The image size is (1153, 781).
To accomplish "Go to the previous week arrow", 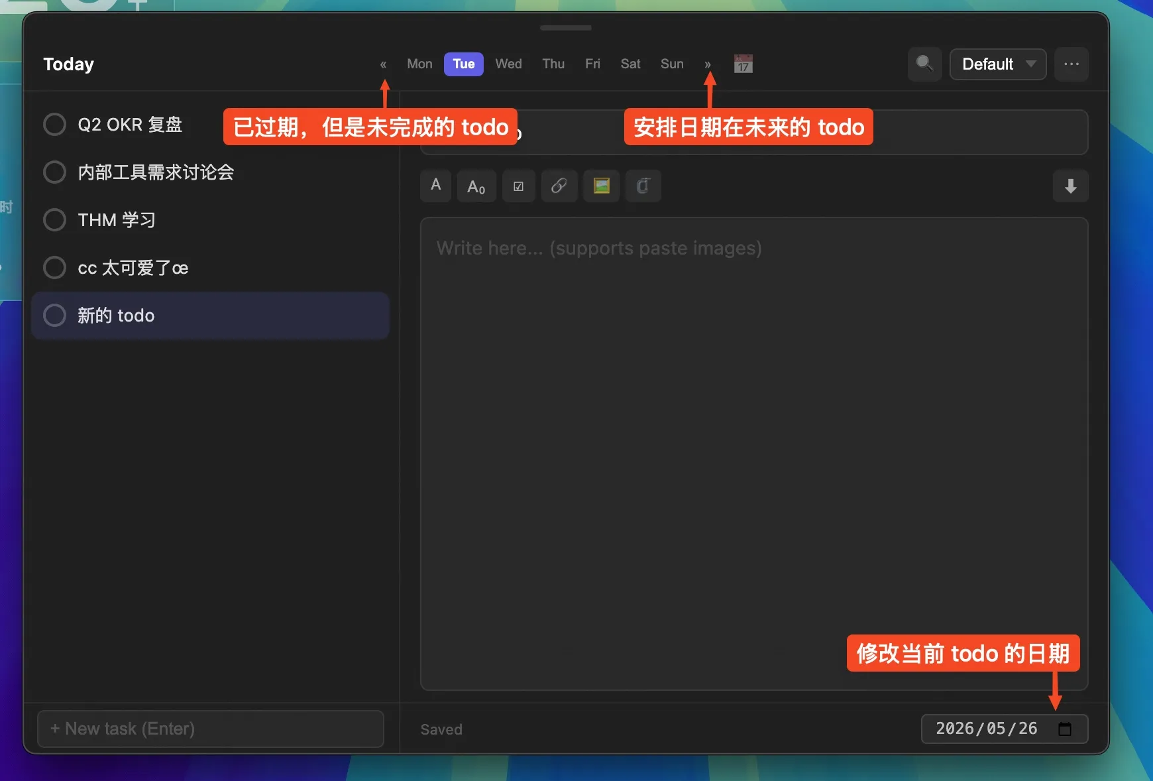I will (x=383, y=64).
